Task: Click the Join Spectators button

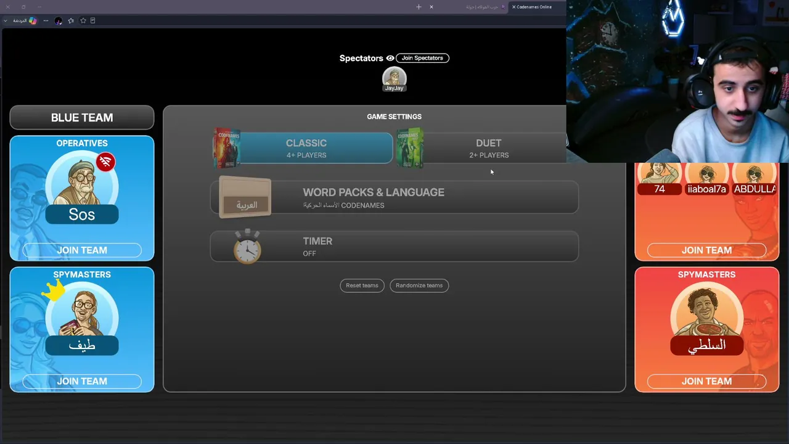Action: click(x=422, y=58)
